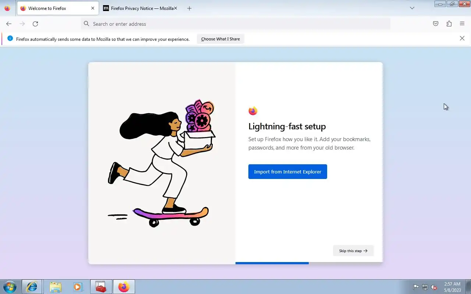Screen dimensions: 471x294
Task: Click the muted volume tray icon
Action: [434, 287]
